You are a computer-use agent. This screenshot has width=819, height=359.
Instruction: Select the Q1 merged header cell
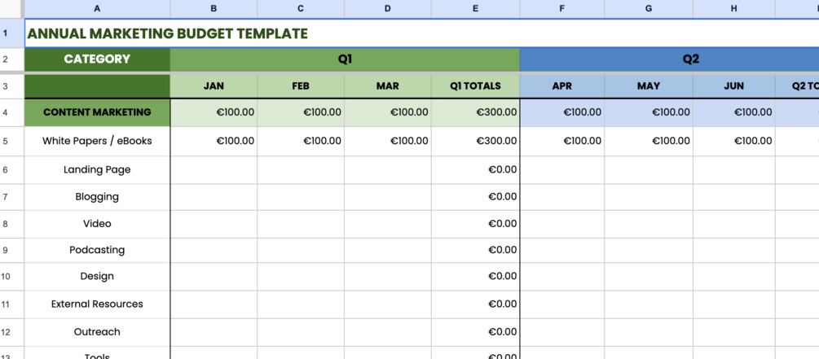click(x=345, y=59)
